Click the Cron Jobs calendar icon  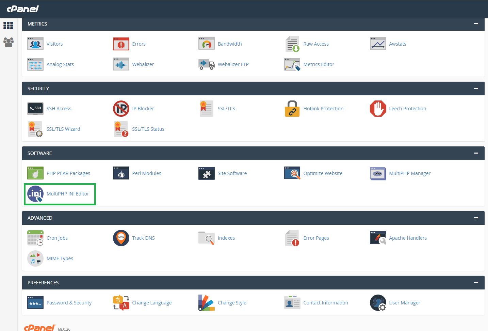point(35,238)
